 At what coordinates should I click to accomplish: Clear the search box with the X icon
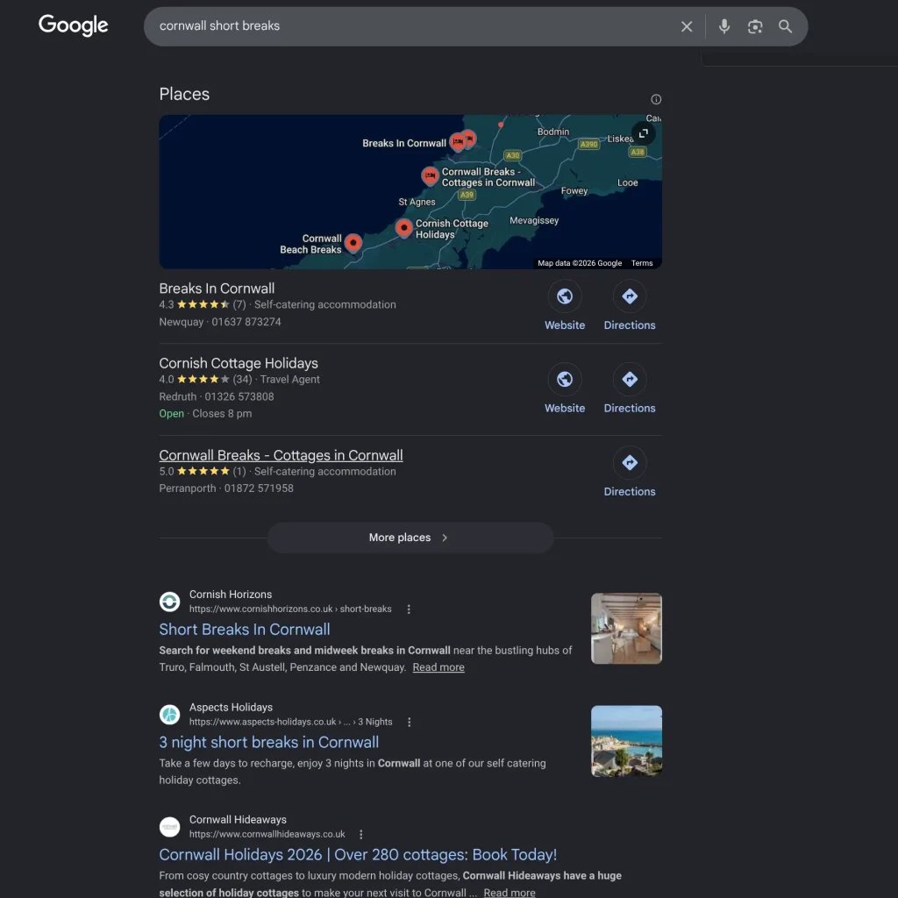[x=686, y=26]
